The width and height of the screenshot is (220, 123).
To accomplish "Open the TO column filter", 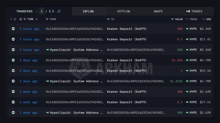I will point(108,19).
